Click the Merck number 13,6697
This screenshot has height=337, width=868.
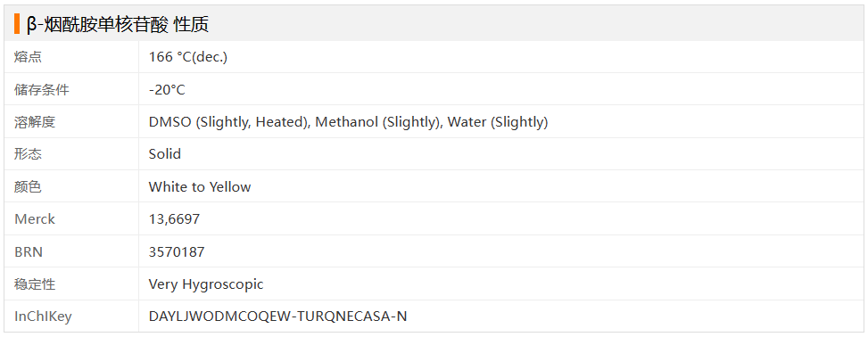[x=174, y=219]
